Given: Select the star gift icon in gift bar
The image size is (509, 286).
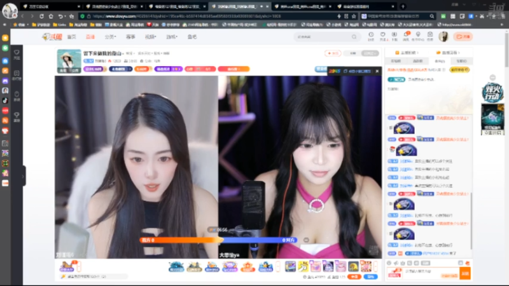Looking at the screenshot, I should (248, 266).
